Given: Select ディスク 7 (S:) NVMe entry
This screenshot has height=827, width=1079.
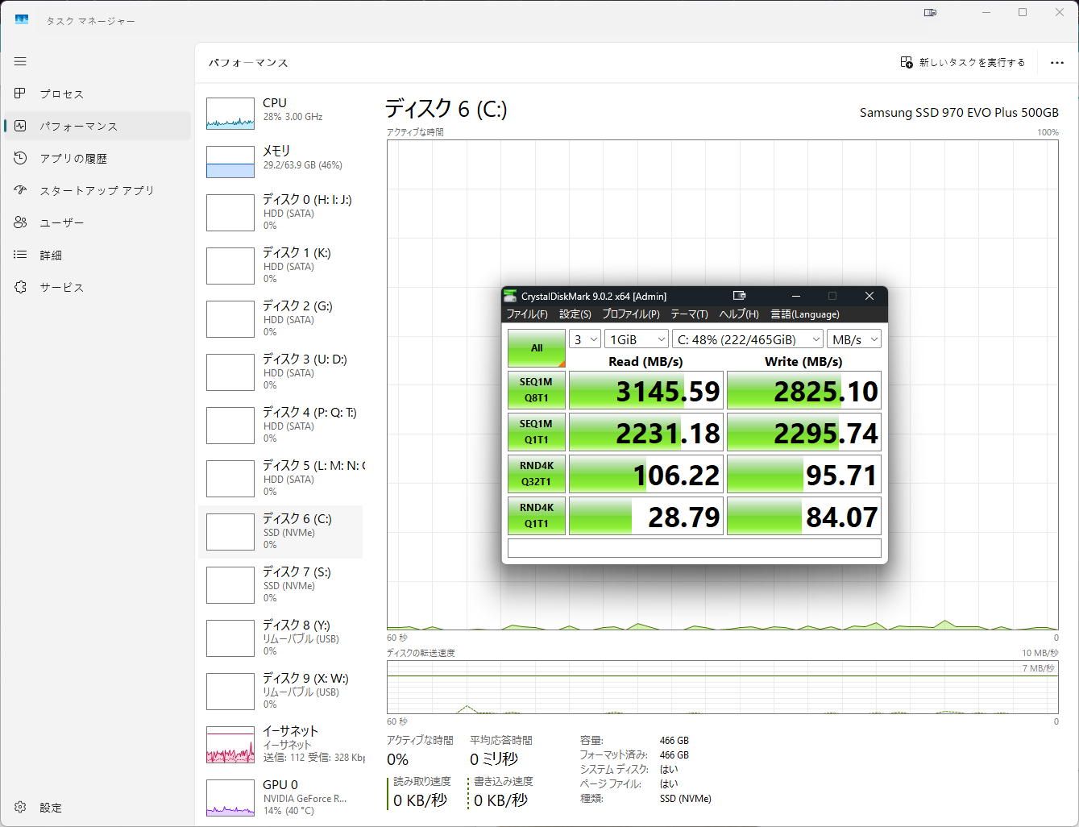Looking at the screenshot, I should (280, 584).
